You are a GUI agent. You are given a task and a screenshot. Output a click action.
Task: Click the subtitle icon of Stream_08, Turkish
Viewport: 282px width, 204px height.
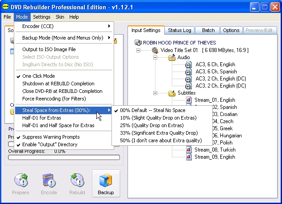pyautogui.click(x=189, y=150)
